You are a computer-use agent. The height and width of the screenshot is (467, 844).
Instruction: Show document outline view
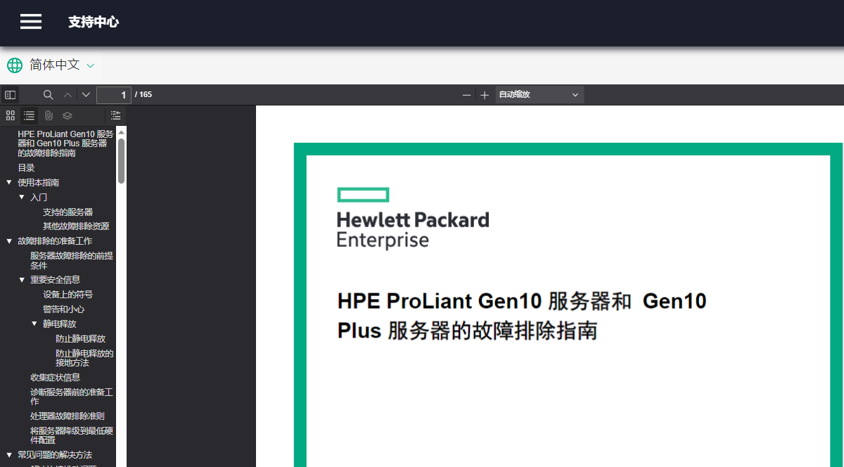[29, 115]
